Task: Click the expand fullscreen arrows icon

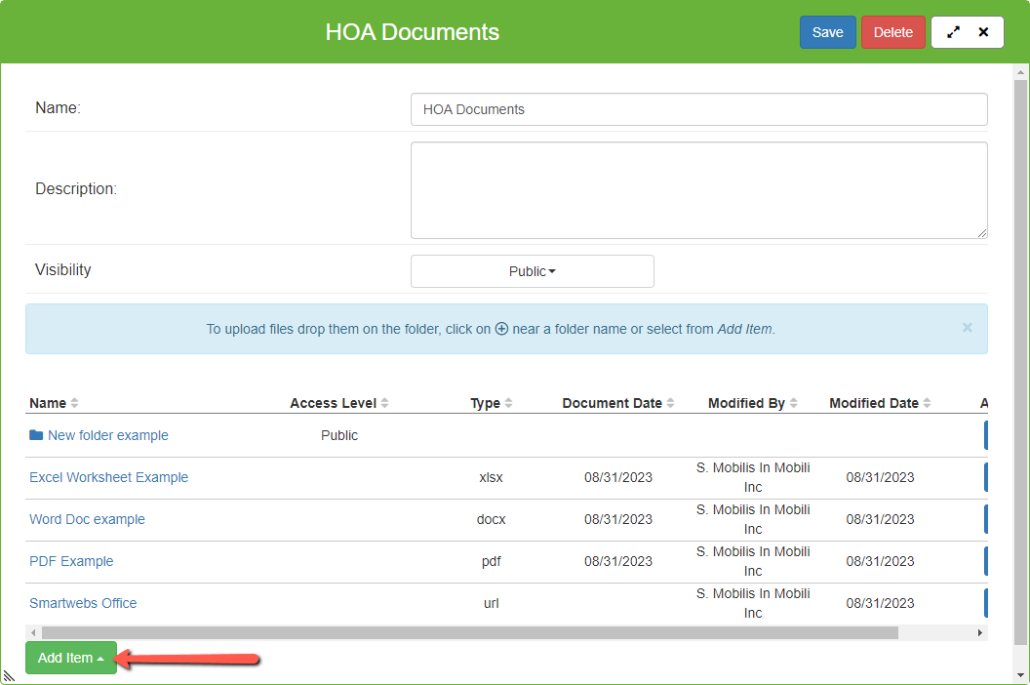Action: [x=953, y=32]
